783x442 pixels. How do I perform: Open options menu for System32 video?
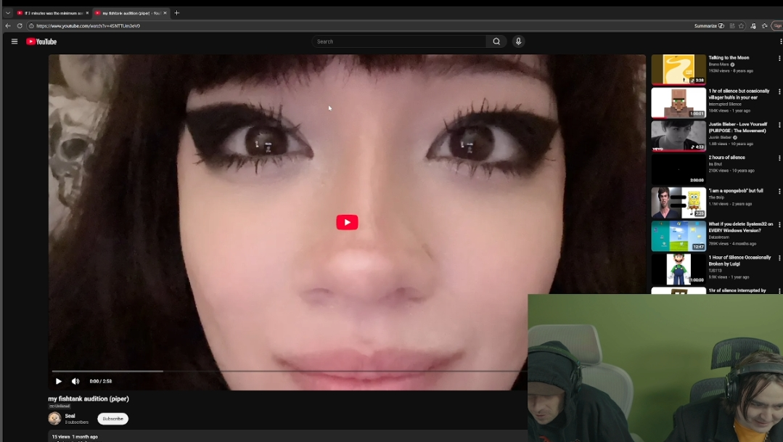pyautogui.click(x=779, y=225)
